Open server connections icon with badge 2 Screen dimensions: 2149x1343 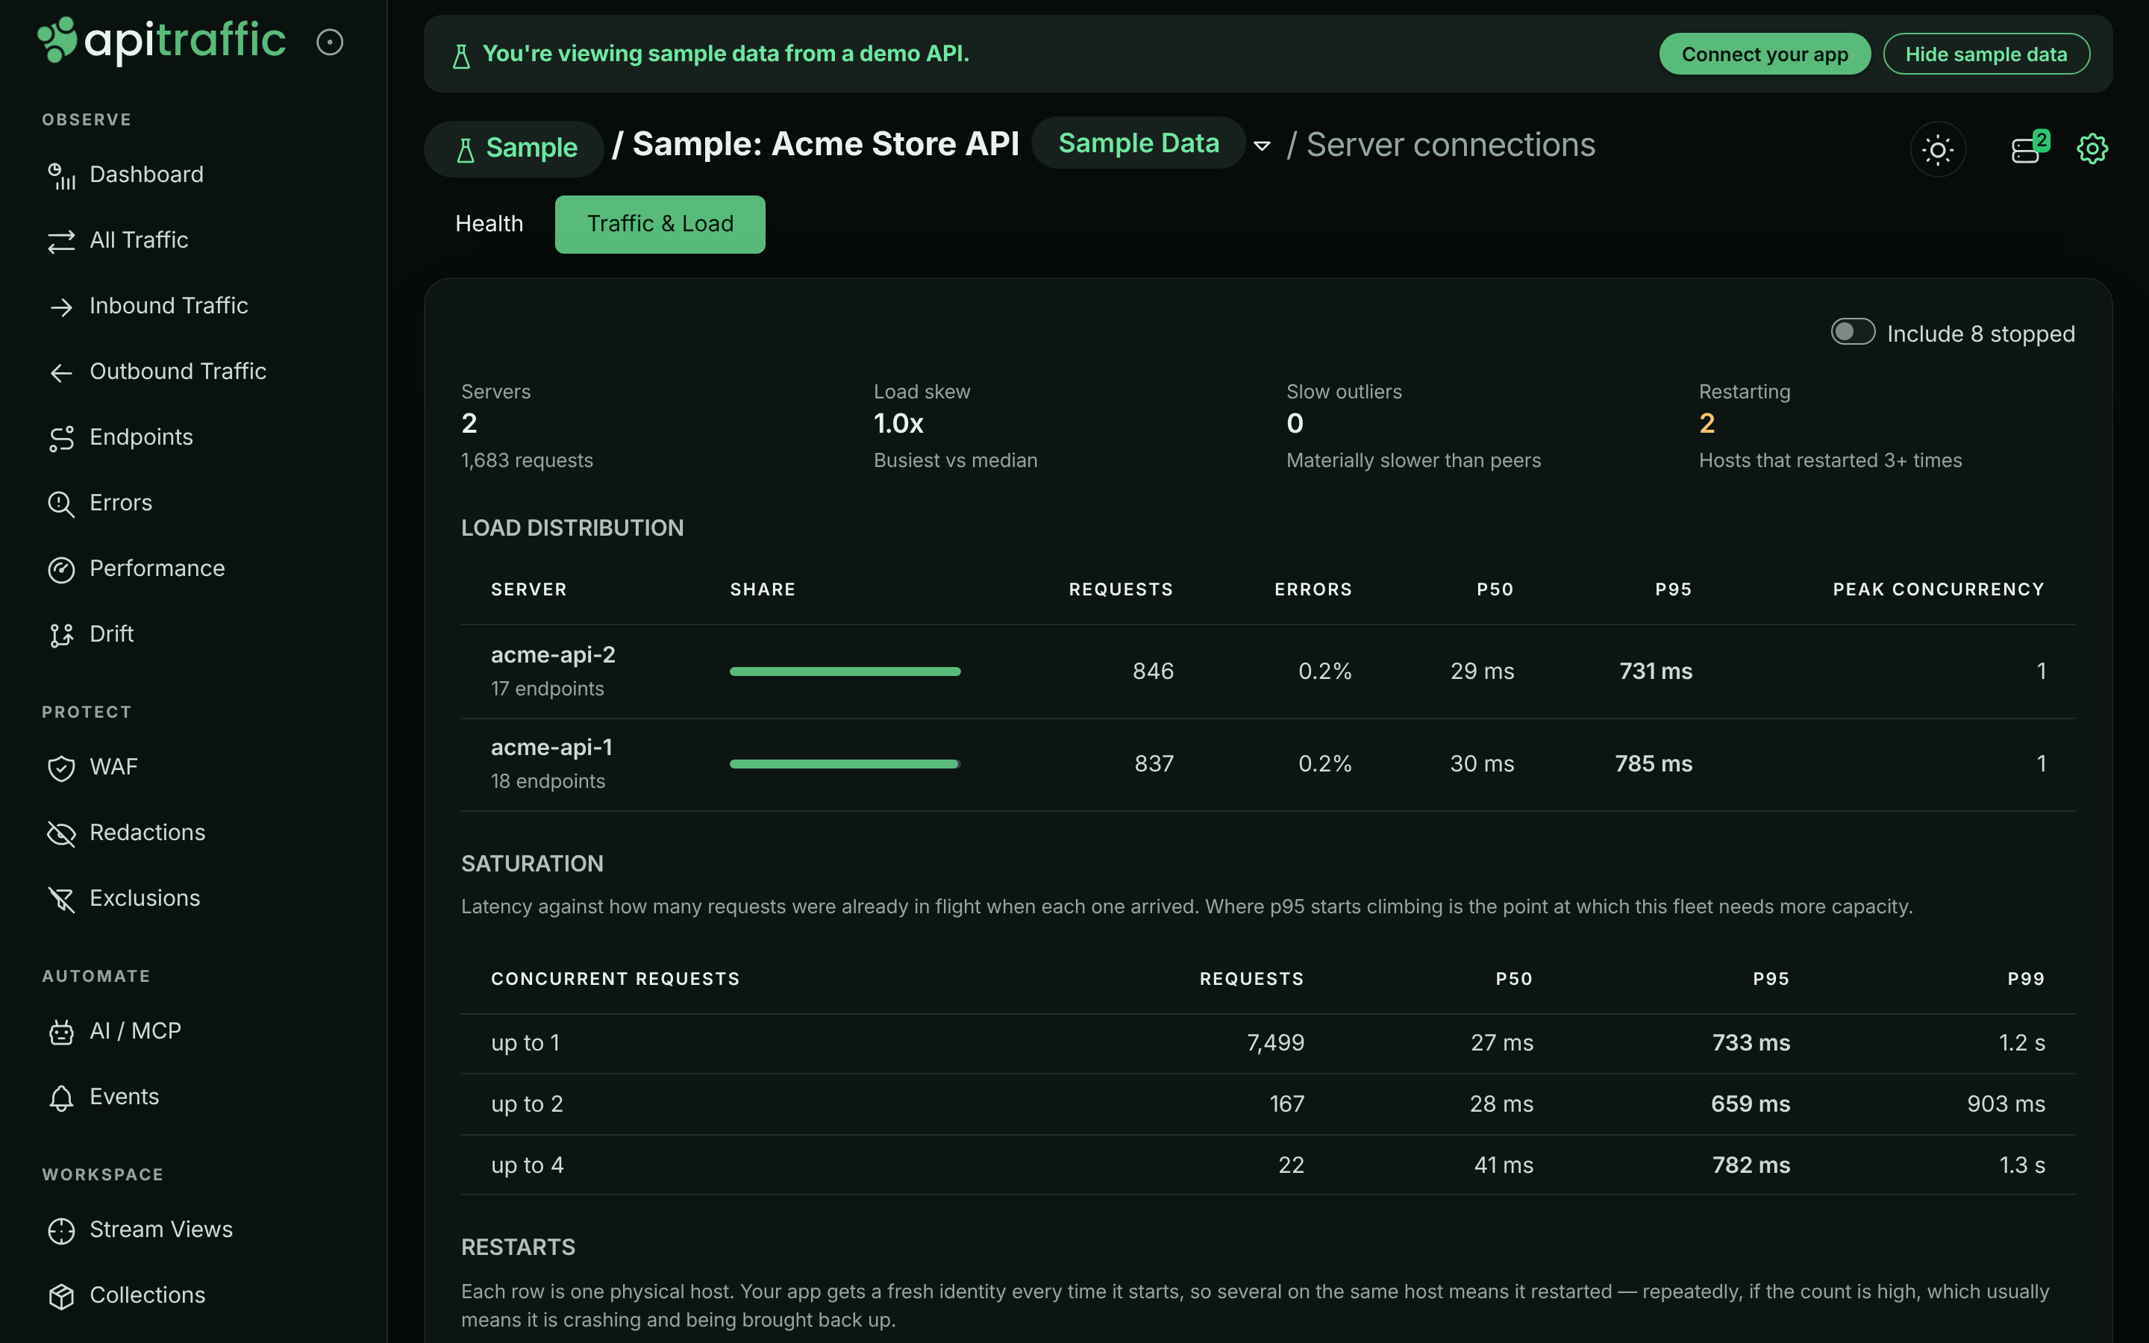2029,148
